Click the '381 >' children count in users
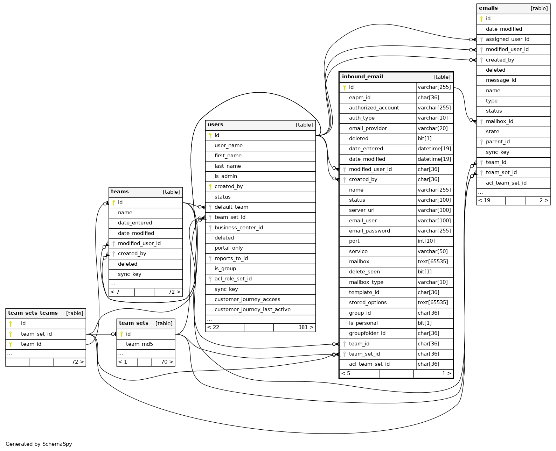 click(x=305, y=328)
